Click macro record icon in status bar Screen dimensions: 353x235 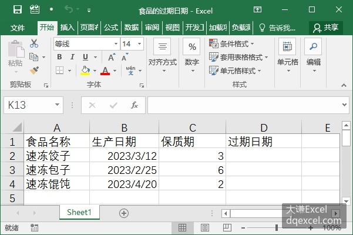click(34, 227)
